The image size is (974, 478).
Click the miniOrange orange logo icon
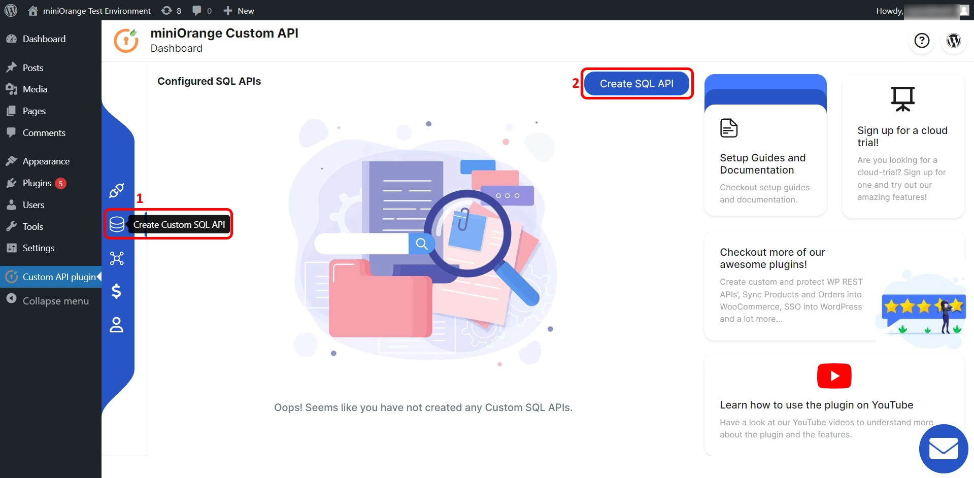tap(126, 41)
